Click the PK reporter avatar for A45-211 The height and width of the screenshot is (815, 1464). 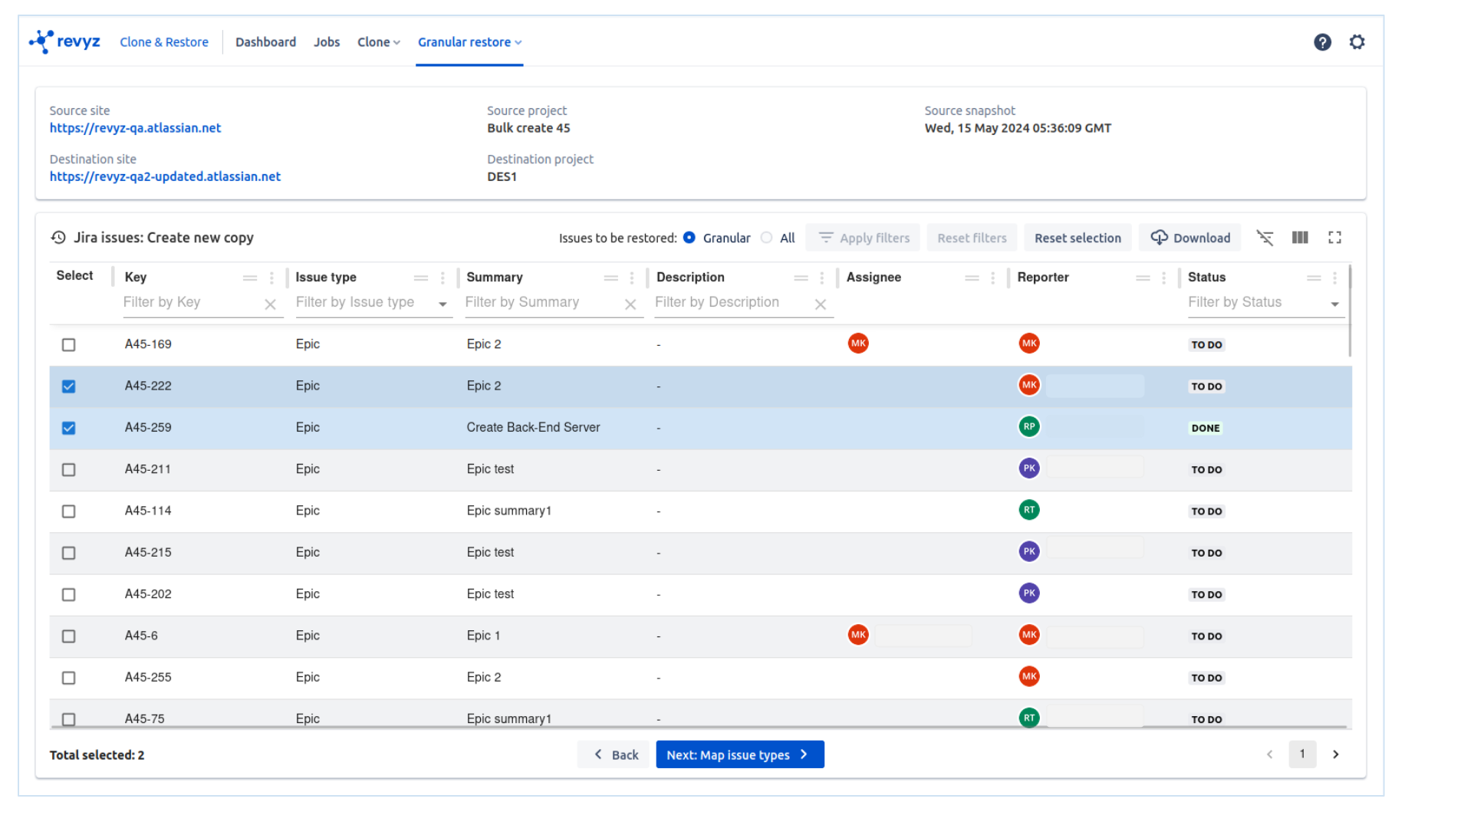tap(1029, 468)
